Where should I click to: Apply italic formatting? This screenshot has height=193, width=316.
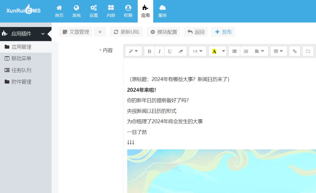(159, 51)
